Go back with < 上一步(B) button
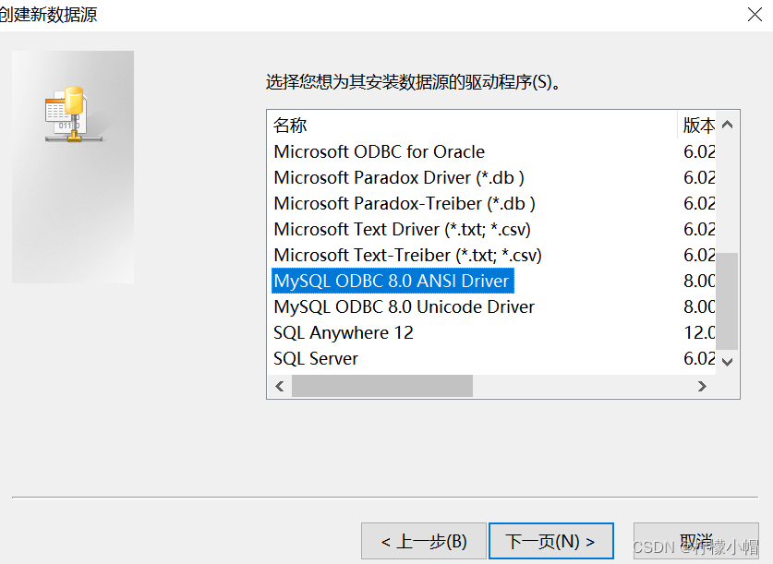Viewport: 773px width, 564px height. pyautogui.click(x=424, y=541)
